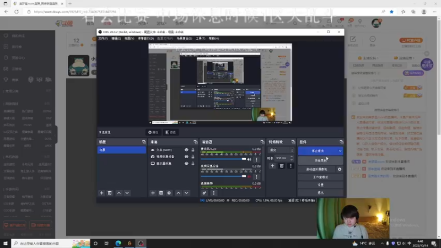441x248 pixels.
Task: Toggle the lock on the 显示器采集 source
Action: coord(192,163)
